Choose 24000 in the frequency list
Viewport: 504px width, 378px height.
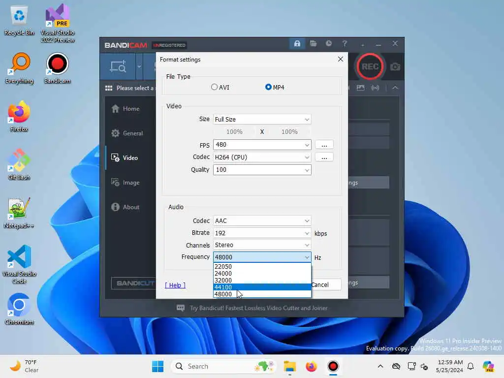pyautogui.click(x=262, y=274)
